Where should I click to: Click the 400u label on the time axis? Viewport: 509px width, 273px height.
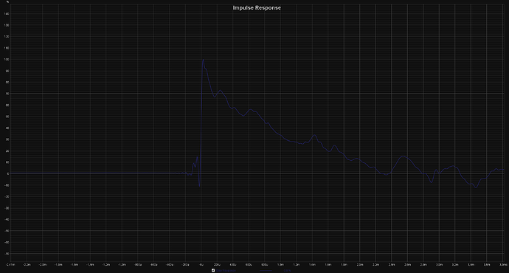[233, 265]
